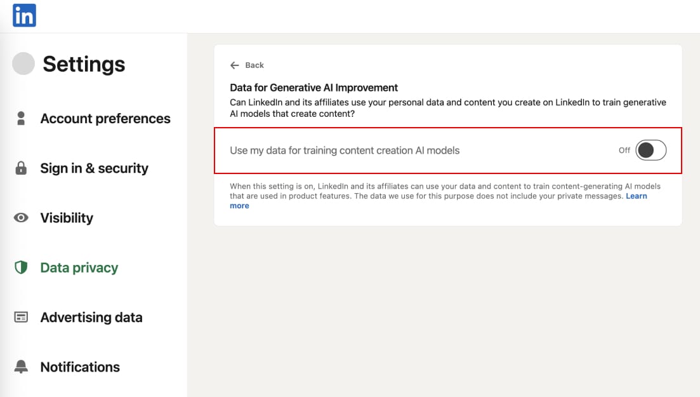Toggle the training data switch on
This screenshot has width=700, height=397.
point(651,150)
